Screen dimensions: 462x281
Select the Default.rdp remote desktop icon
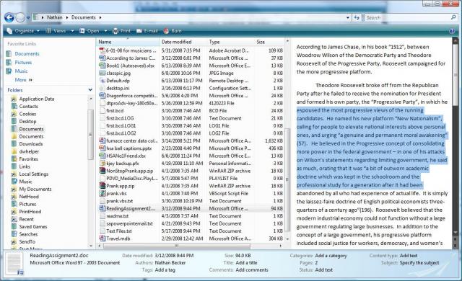(103, 81)
